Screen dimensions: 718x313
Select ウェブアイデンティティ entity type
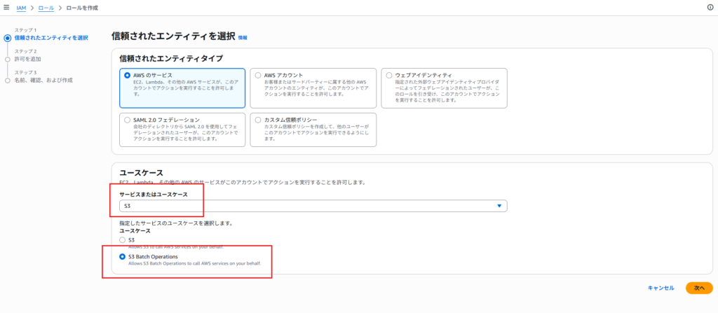pos(389,75)
